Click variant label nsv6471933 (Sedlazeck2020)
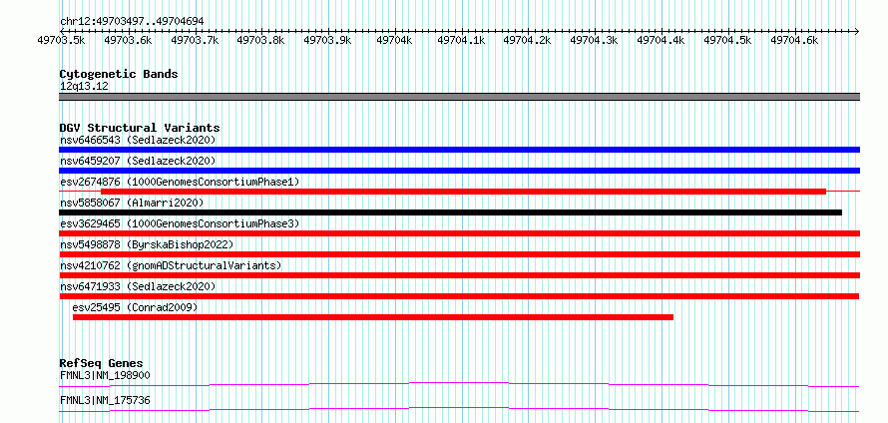This screenshot has width=888, height=423. [138, 286]
